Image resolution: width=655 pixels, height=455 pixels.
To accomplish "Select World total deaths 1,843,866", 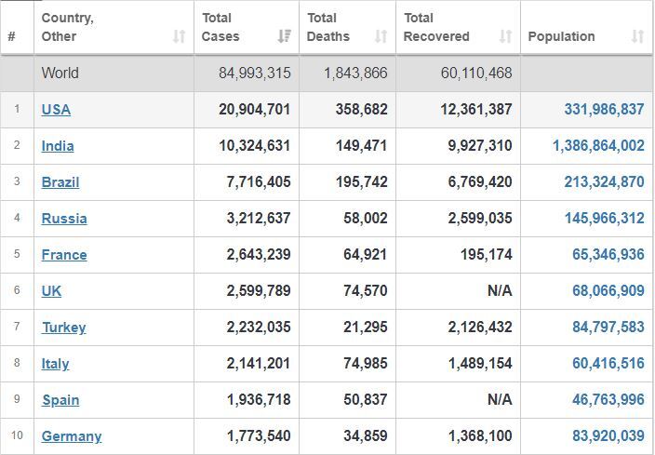I will pos(355,74).
